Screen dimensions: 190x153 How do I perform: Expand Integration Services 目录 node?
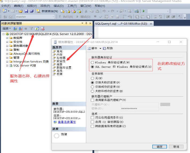pos(7,62)
